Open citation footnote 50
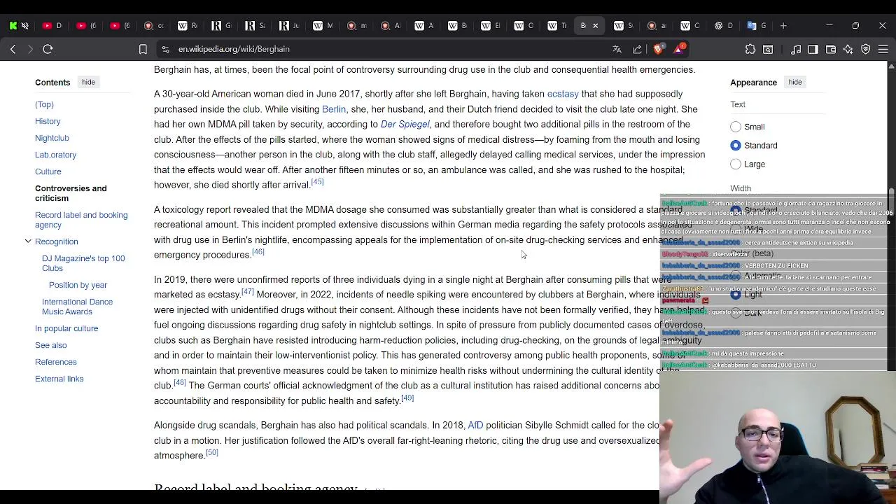896x504 pixels. pyautogui.click(x=212, y=453)
